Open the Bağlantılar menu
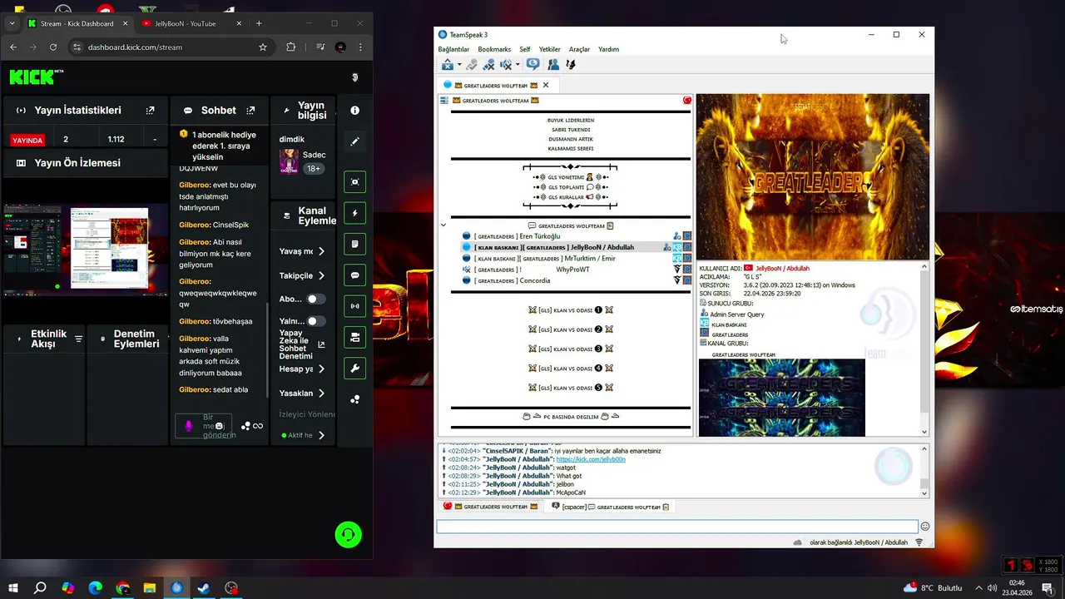Image resolution: width=1065 pixels, height=599 pixels. click(x=453, y=49)
